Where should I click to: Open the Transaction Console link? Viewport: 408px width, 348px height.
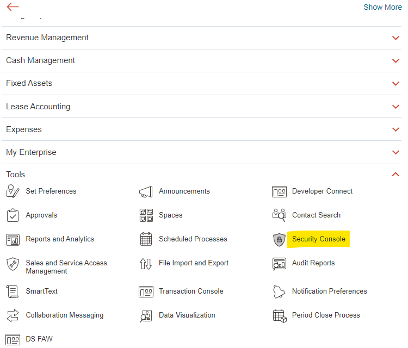191,291
